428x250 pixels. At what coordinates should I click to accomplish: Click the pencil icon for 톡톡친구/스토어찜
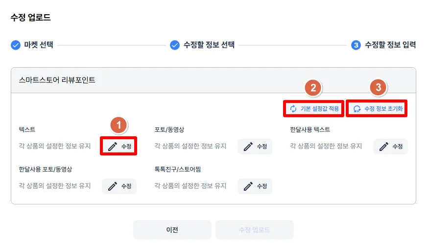(248, 186)
